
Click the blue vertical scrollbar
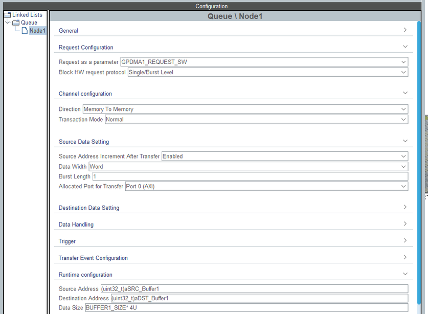(419, 163)
